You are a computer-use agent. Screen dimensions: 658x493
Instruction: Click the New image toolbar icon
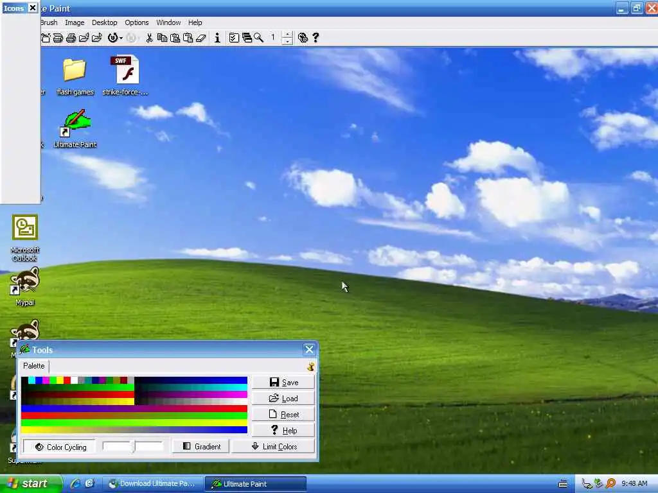pyautogui.click(x=46, y=38)
